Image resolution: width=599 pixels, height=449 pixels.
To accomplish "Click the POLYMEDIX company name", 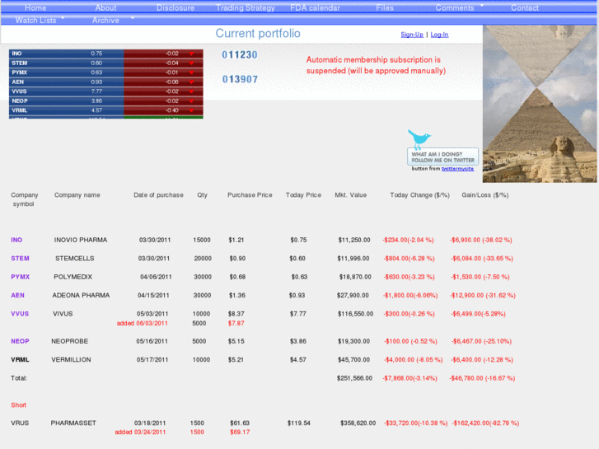I will (73, 277).
